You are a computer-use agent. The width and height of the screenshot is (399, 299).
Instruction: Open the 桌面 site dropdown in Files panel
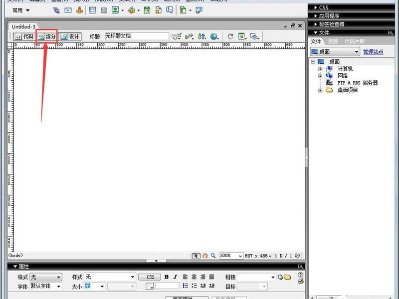[x=335, y=52]
